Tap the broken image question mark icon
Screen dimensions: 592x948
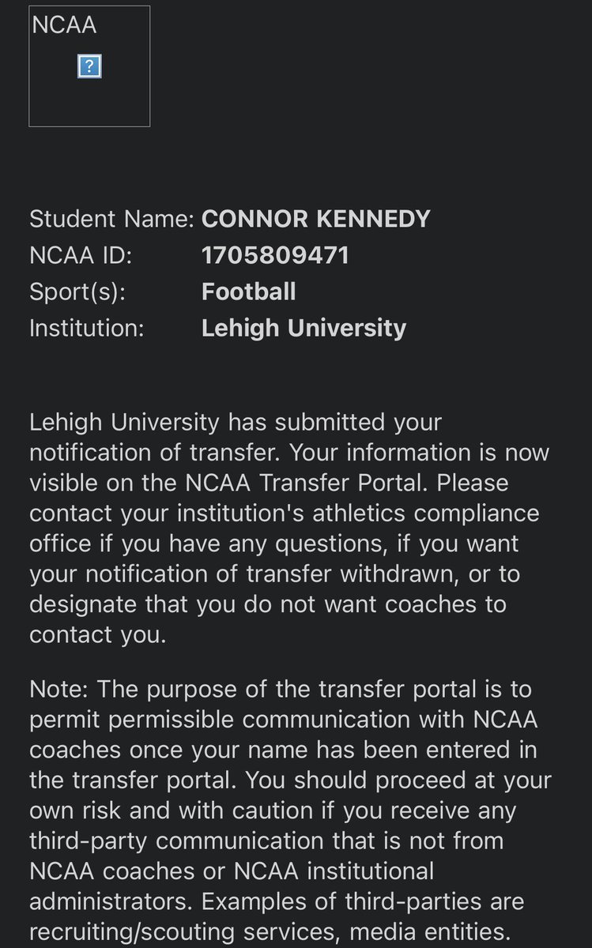point(89,67)
